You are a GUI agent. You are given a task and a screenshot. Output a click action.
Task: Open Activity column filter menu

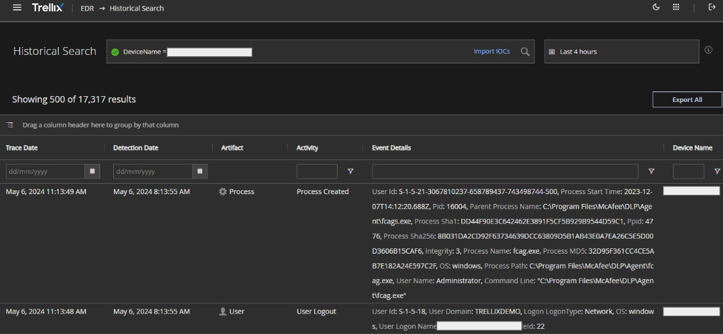click(351, 171)
